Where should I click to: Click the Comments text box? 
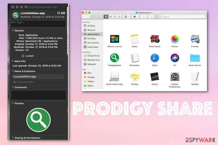click(38, 95)
